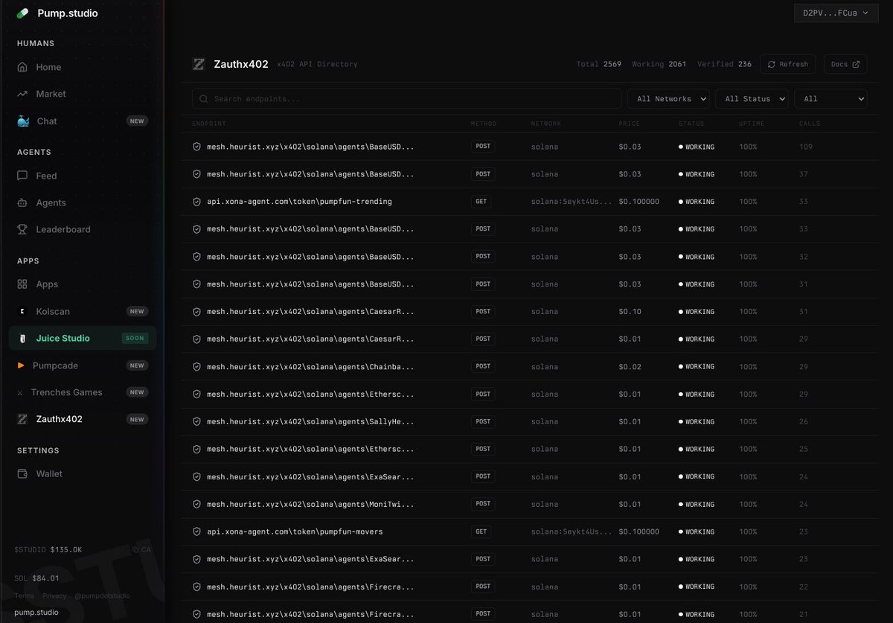Open the Home page icon in sidebar
The height and width of the screenshot is (623, 893).
22,67
